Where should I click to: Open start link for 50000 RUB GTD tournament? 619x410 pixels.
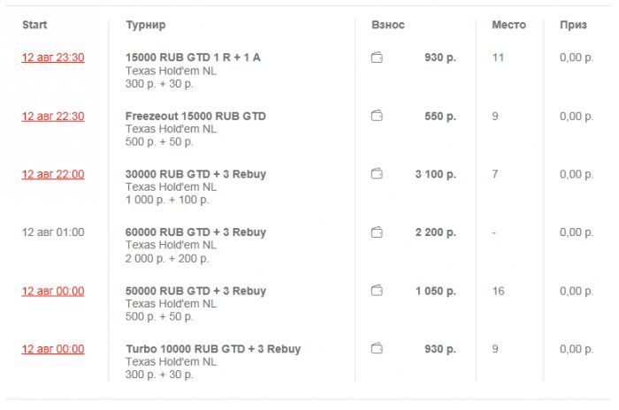pyautogui.click(x=53, y=291)
